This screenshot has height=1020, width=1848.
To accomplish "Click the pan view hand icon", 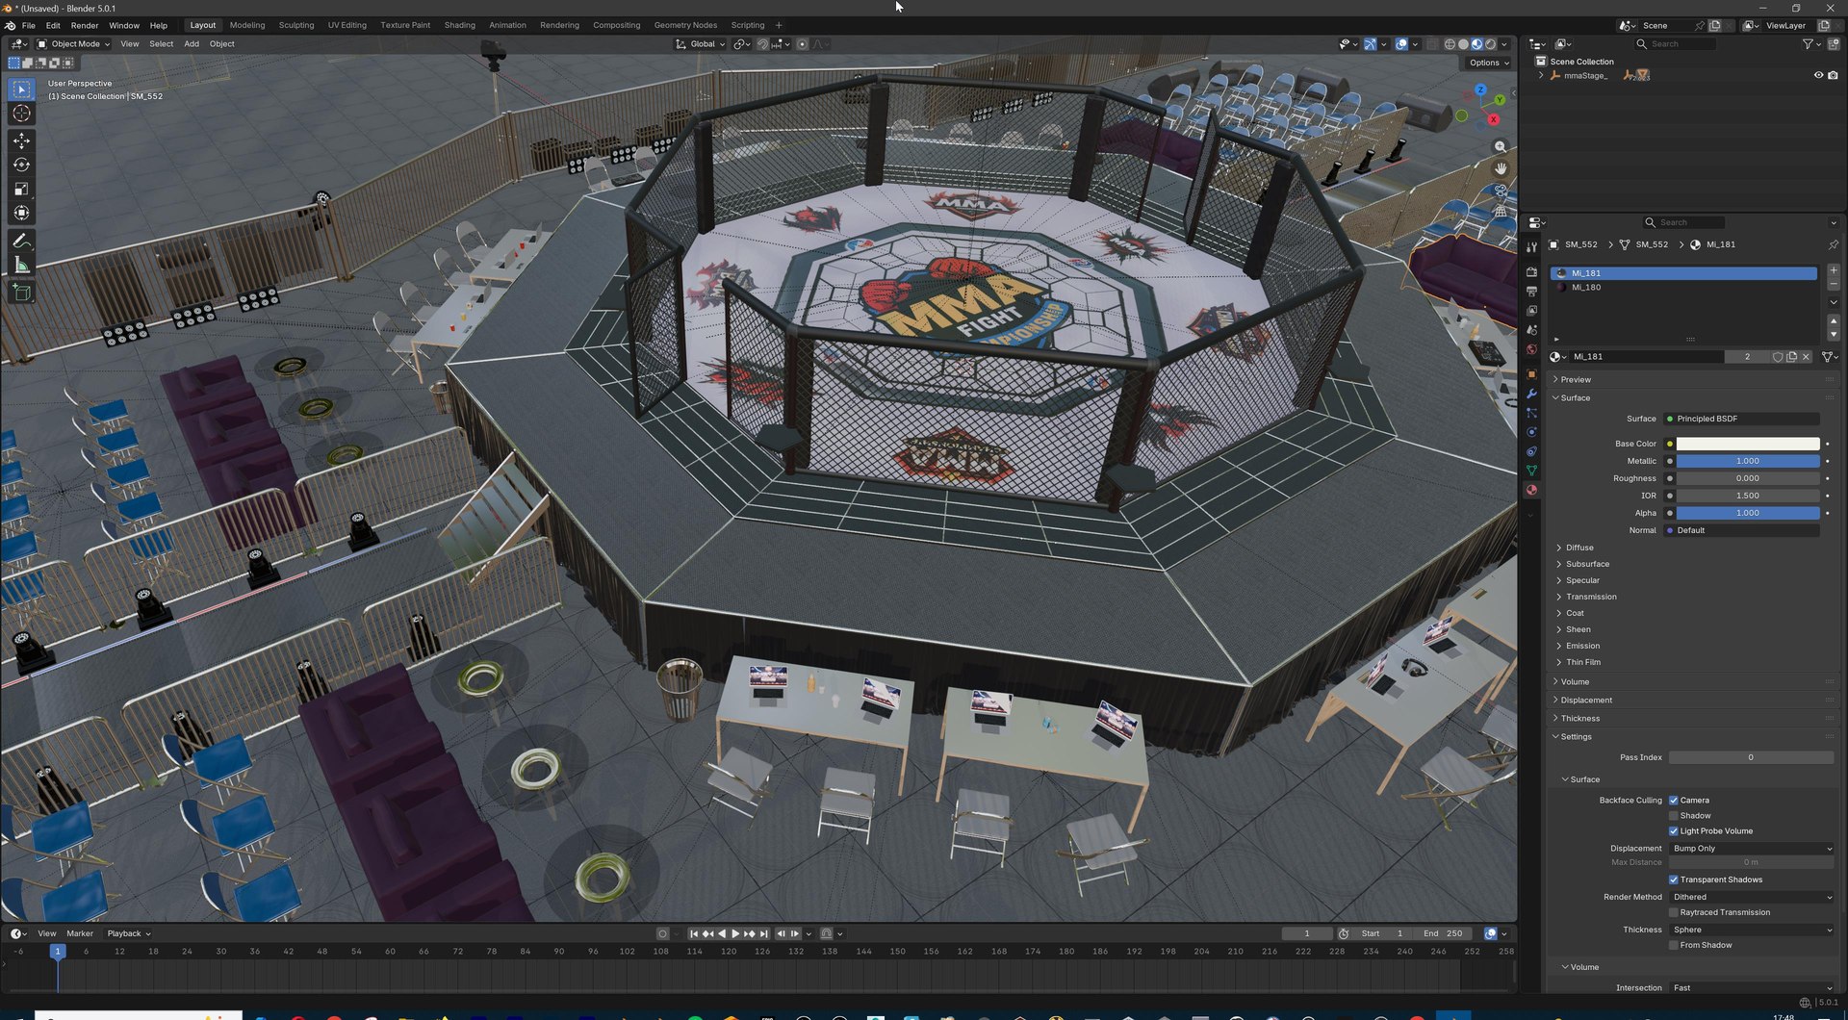I will click(x=1500, y=168).
